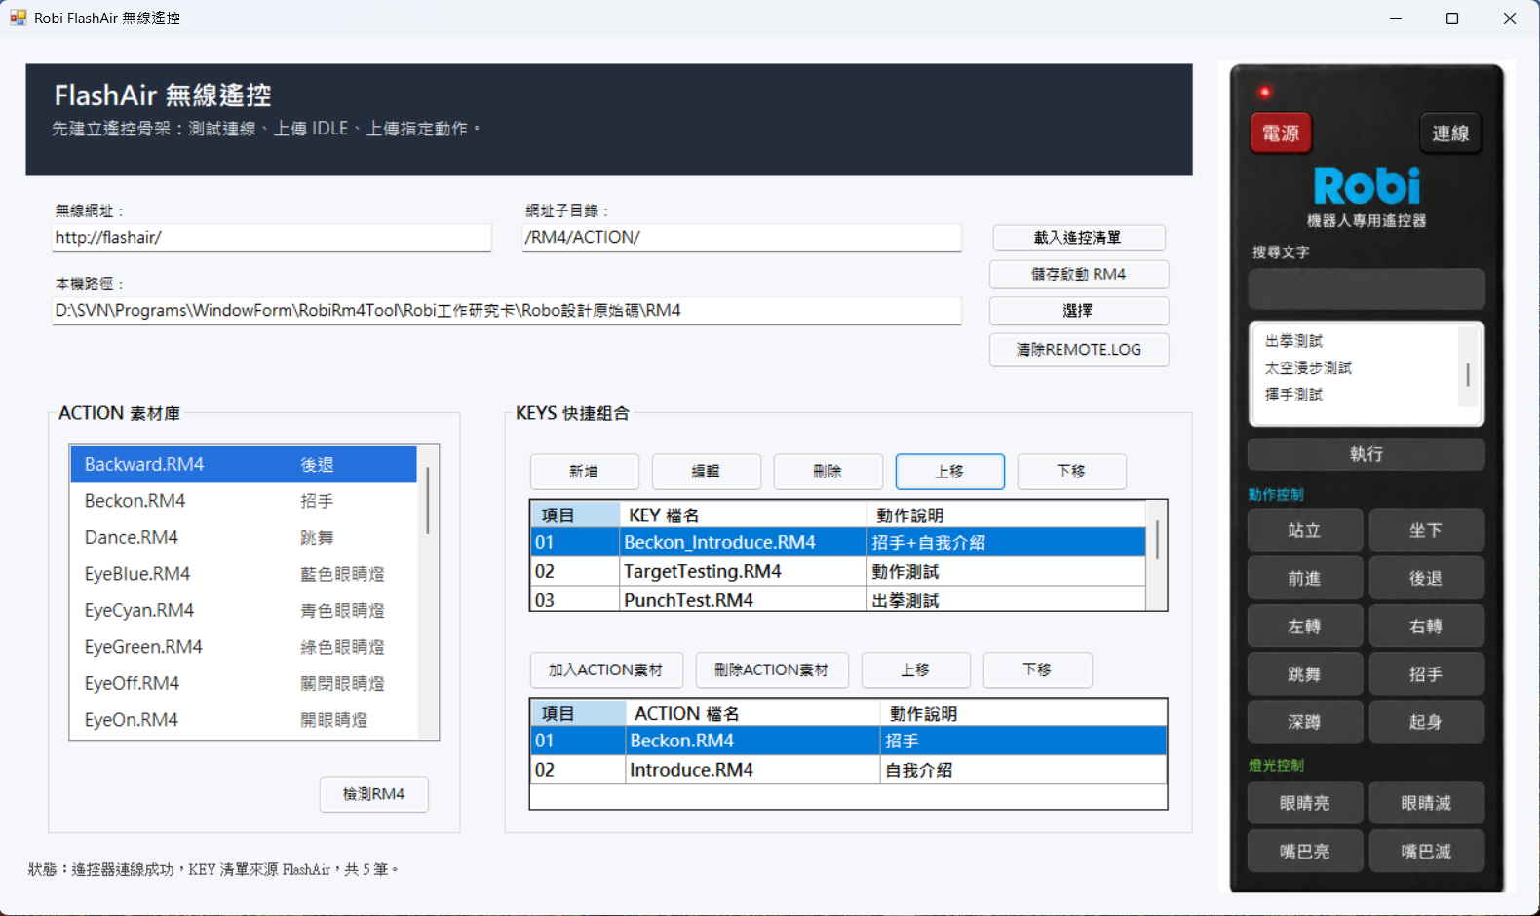Click the red 電源 power button
The width and height of the screenshot is (1540, 916).
point(1281,134)
